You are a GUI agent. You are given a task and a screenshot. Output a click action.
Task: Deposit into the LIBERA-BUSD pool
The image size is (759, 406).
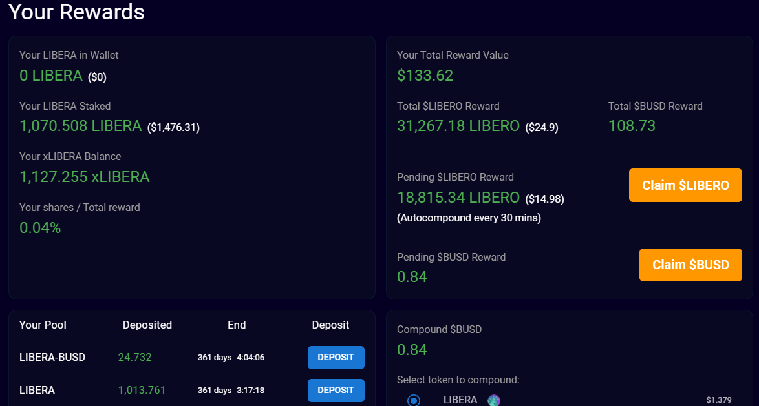click(336, 358)
